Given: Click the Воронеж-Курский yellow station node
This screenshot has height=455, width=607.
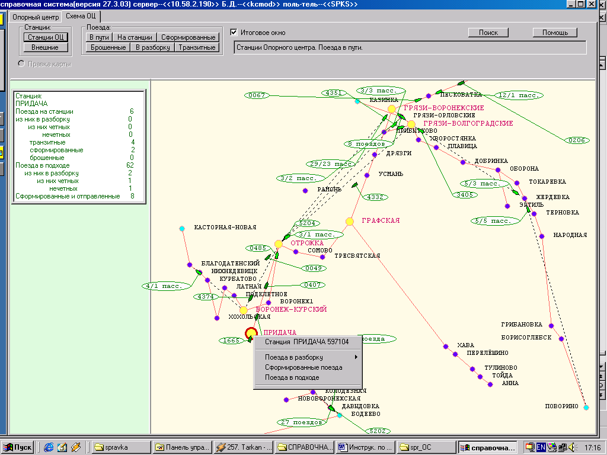Looking at the screenshot, I should coord(244,310).
